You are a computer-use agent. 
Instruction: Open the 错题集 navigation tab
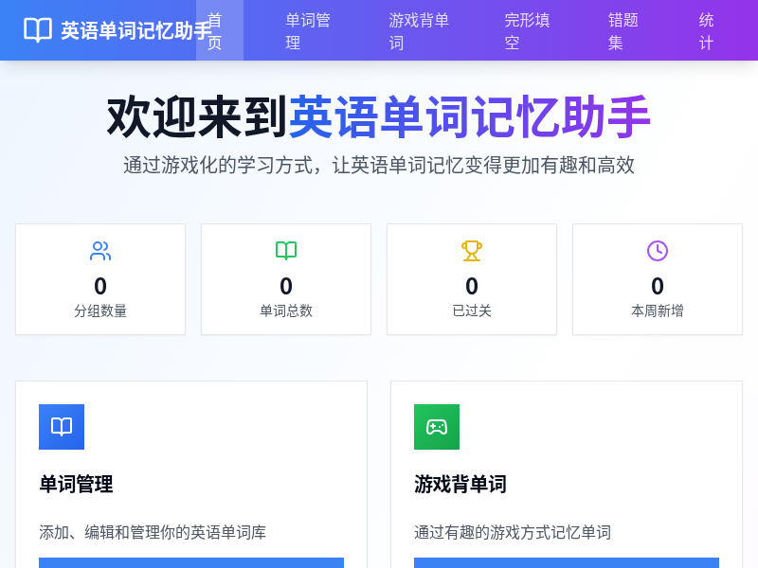click(623, 31)
